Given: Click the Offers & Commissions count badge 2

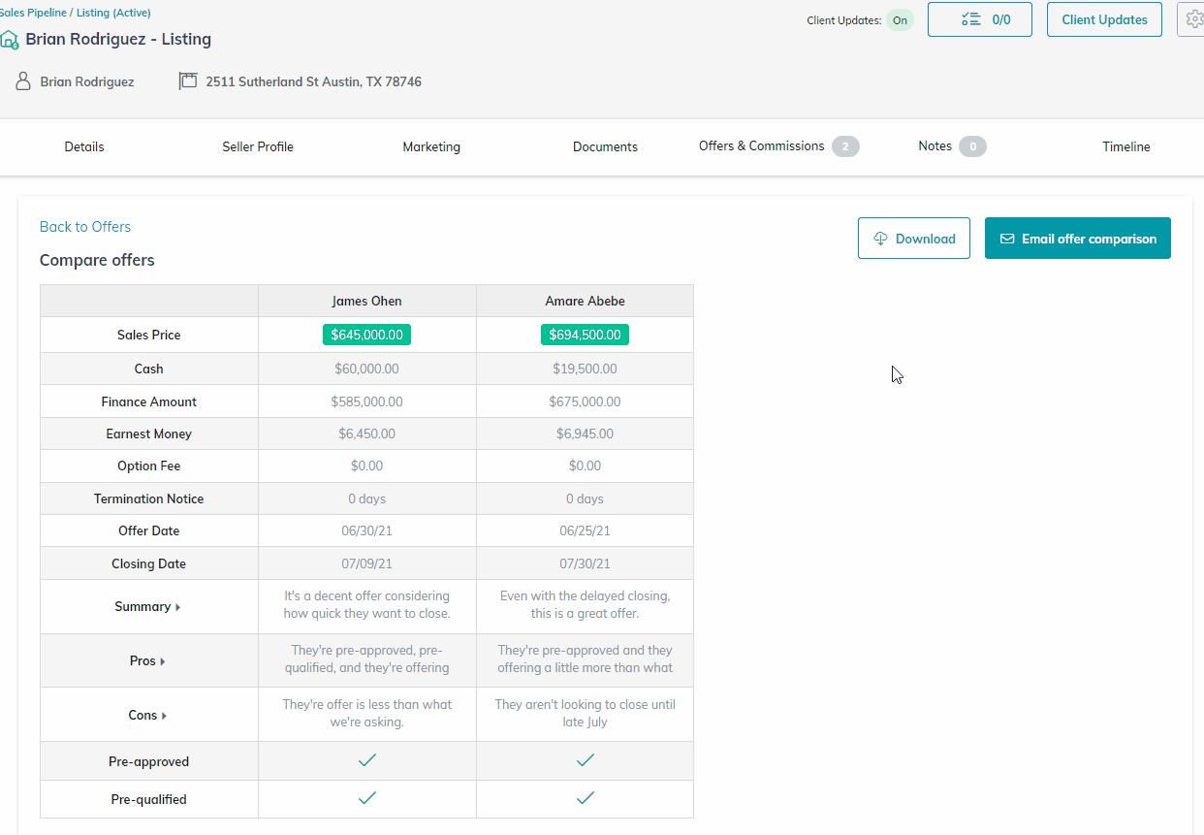Looking at the screenshot, I should tap(845, 147).
